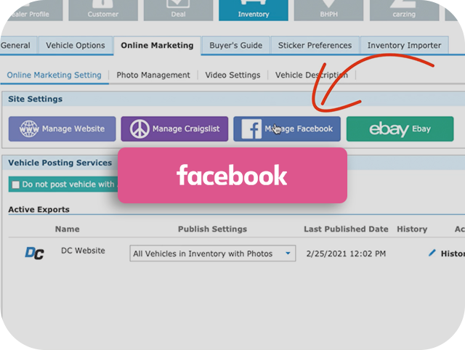Image resolution: width=465 pixels, height=350 pixels.
Task: Click the Manage Craigslist button
Action: (174, 129)
